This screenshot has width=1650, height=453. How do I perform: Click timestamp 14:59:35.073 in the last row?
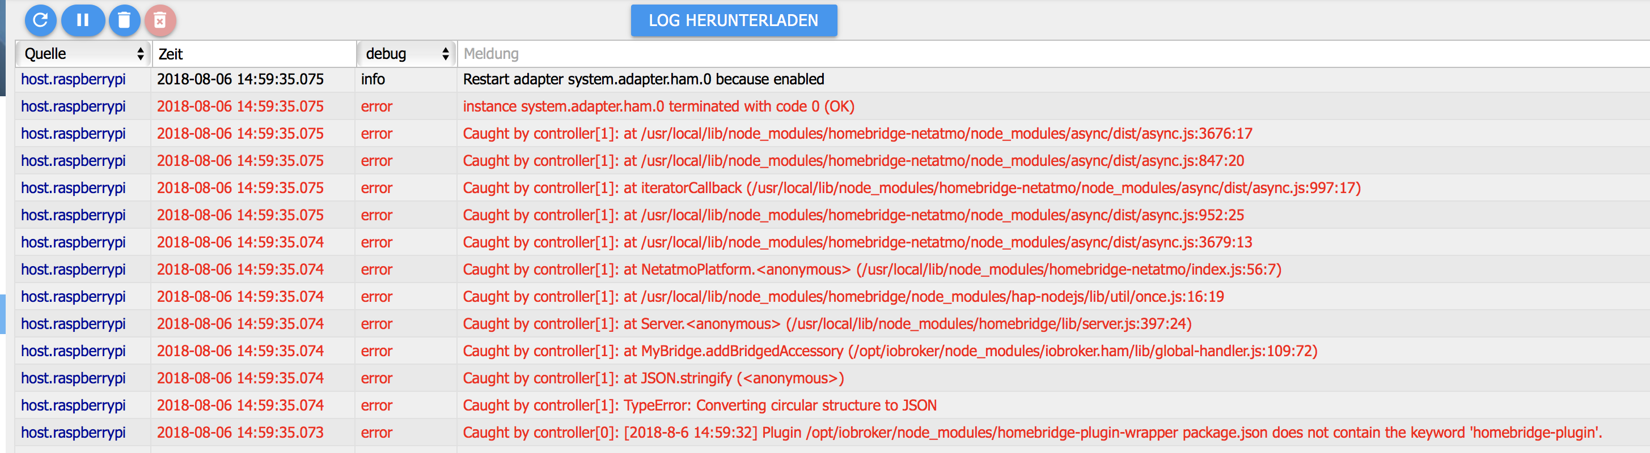(240, 433)
